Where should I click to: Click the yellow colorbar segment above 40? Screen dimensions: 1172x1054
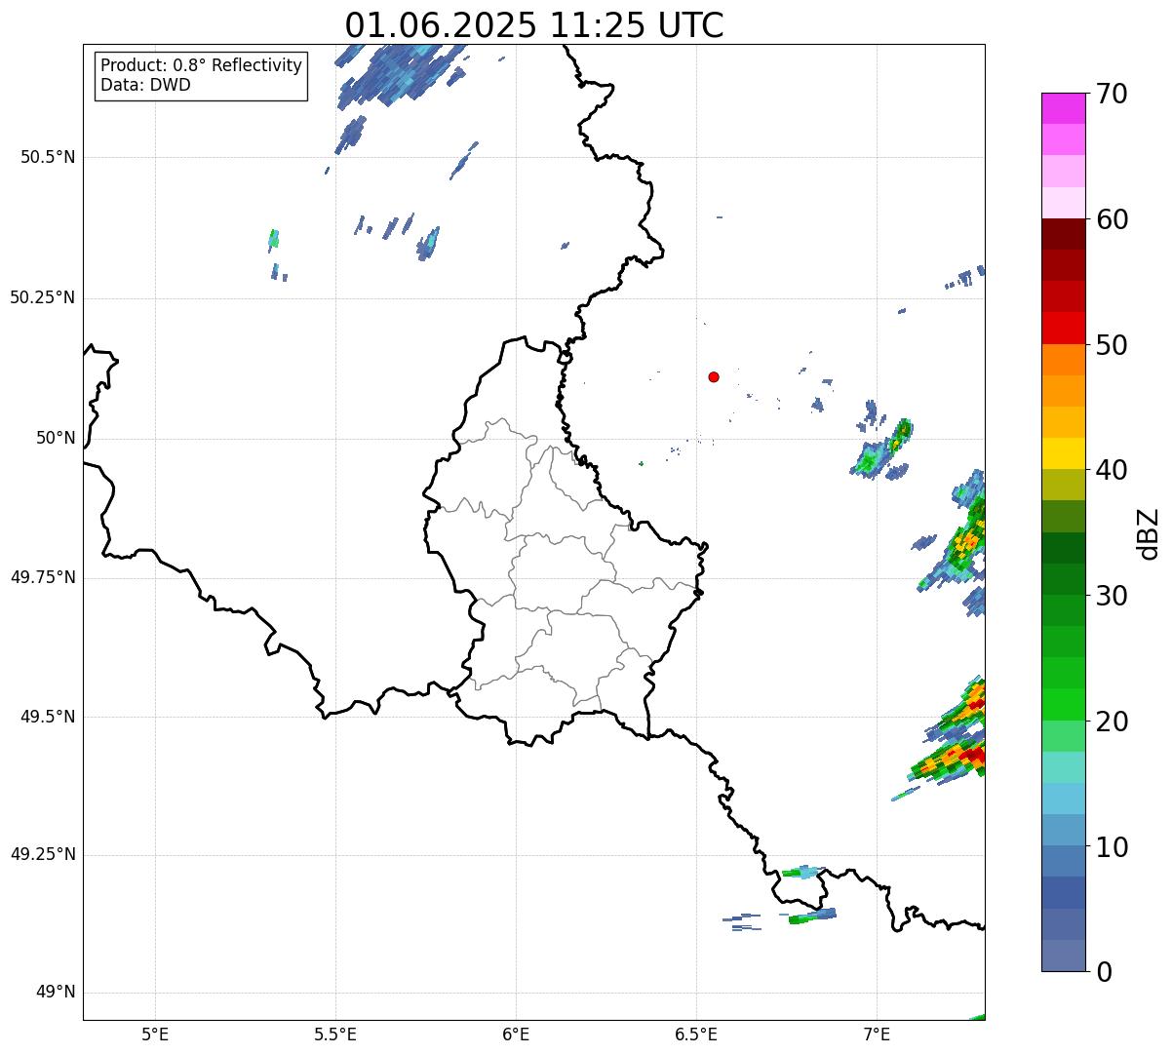[x=1064, y=453]
